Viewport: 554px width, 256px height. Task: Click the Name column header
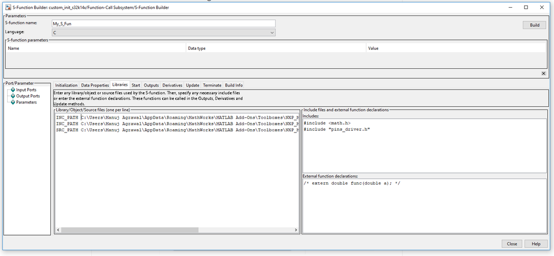pyautogui.click(x=95, y=48)
